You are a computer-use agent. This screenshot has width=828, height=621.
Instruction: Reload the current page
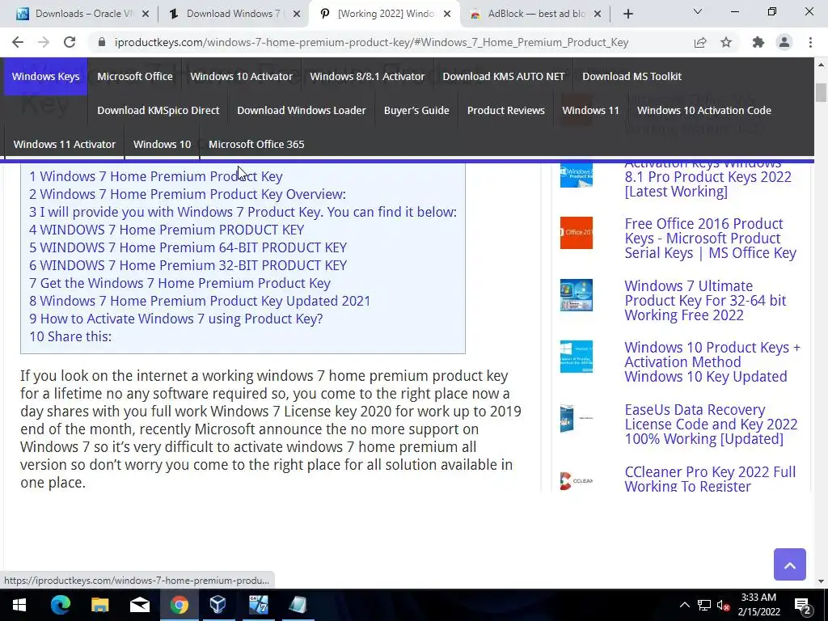[70, 42]
